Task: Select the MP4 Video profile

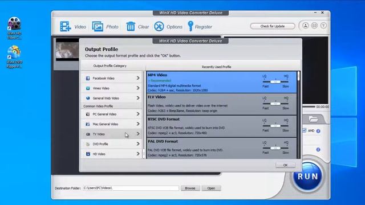Action: (x=221, y=82)
